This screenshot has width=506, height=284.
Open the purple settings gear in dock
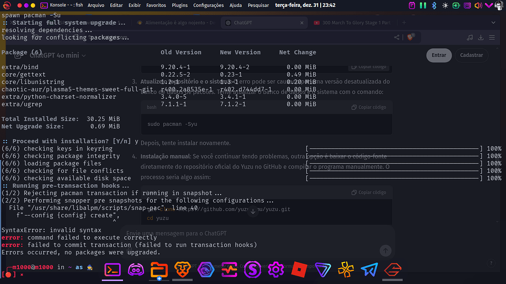(276, 270)
